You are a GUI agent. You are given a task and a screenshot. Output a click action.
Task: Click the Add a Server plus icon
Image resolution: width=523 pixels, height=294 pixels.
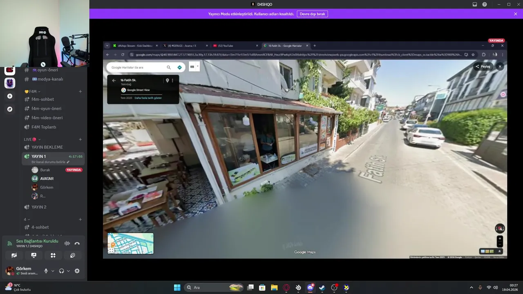click(10, 96)
